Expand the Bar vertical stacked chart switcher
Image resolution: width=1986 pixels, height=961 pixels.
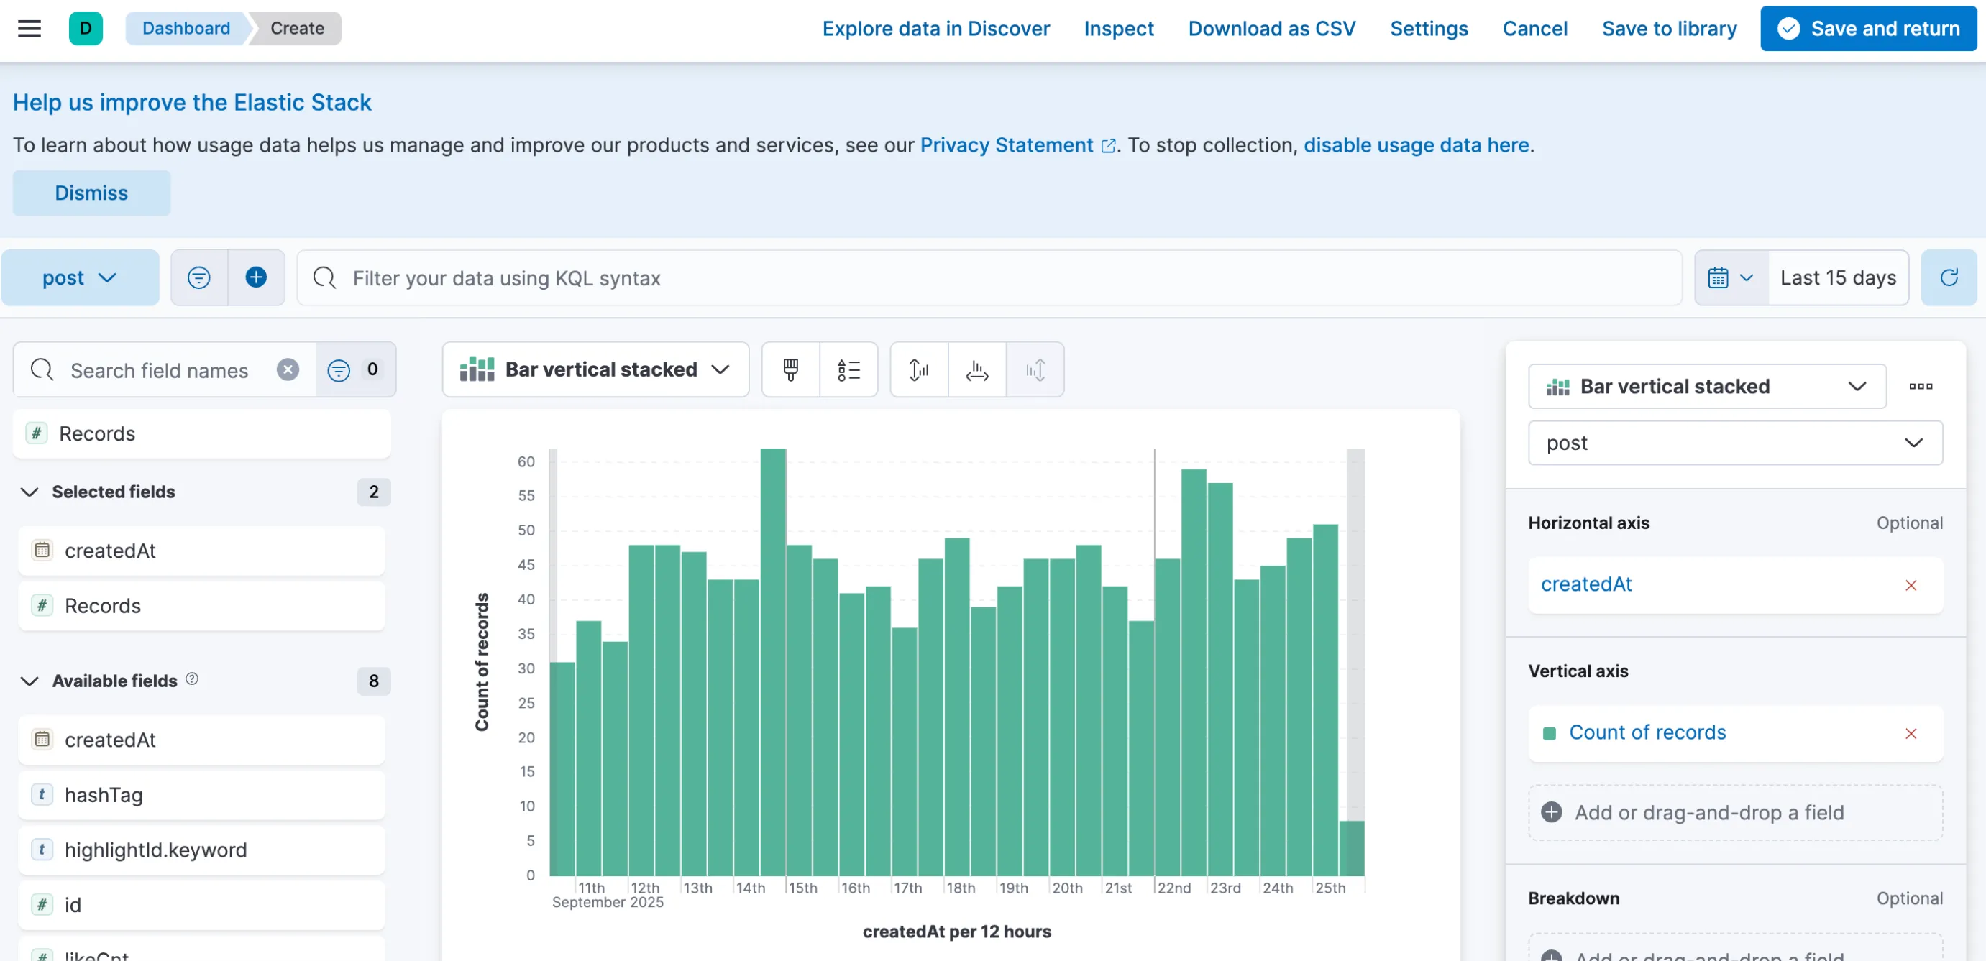(x=595, y=370)
